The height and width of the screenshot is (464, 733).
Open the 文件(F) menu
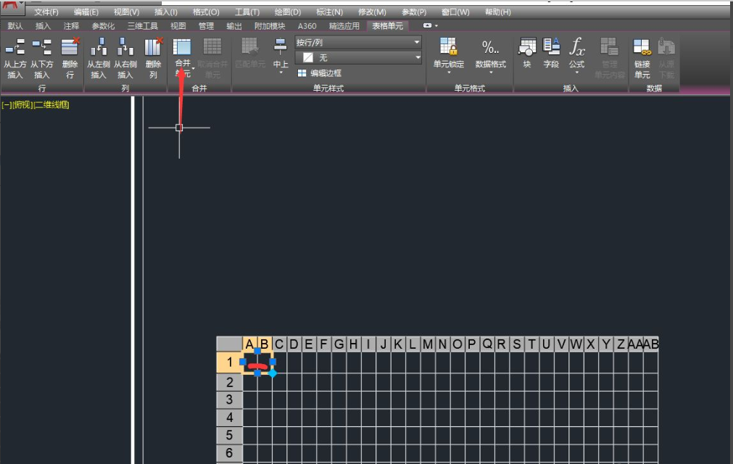pos(46,12)
